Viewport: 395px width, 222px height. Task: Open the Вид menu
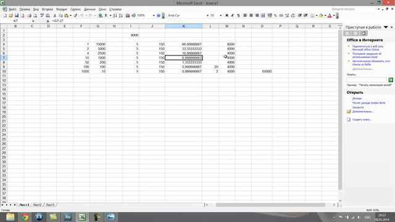point(36,9)
